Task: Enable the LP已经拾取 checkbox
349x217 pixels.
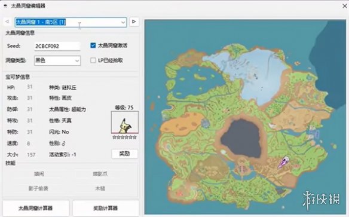Action: 93,60
